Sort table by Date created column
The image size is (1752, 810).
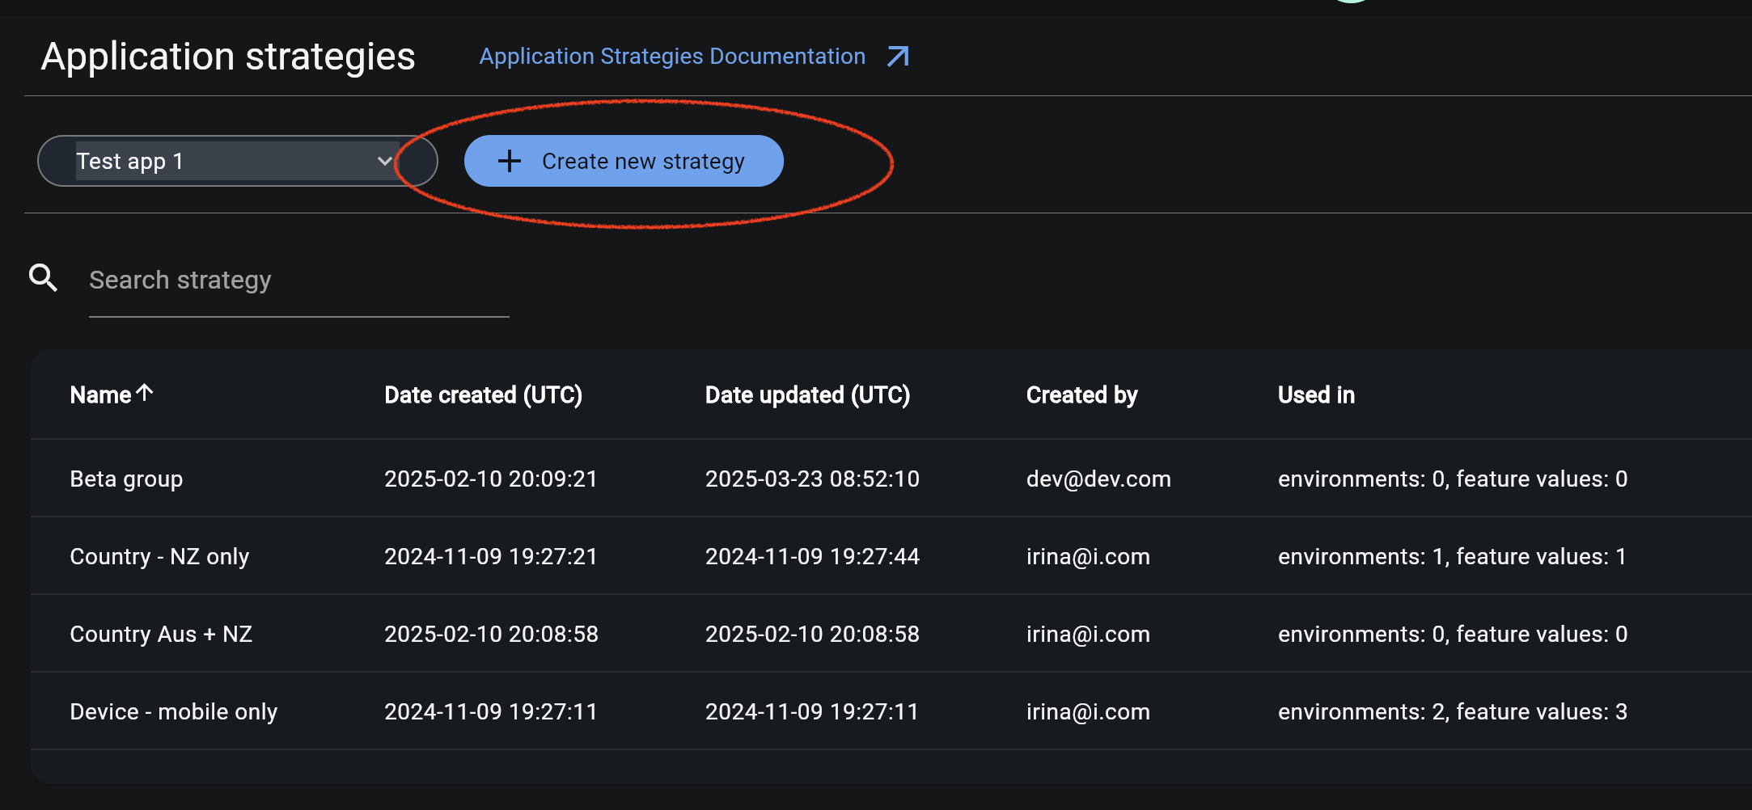pos(483,394)
